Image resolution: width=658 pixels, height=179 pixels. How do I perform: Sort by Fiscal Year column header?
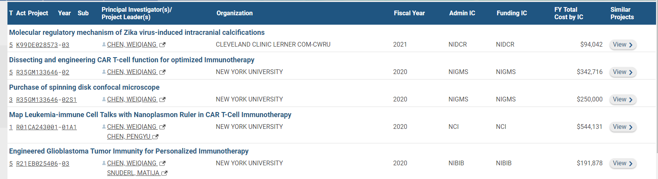409,13
